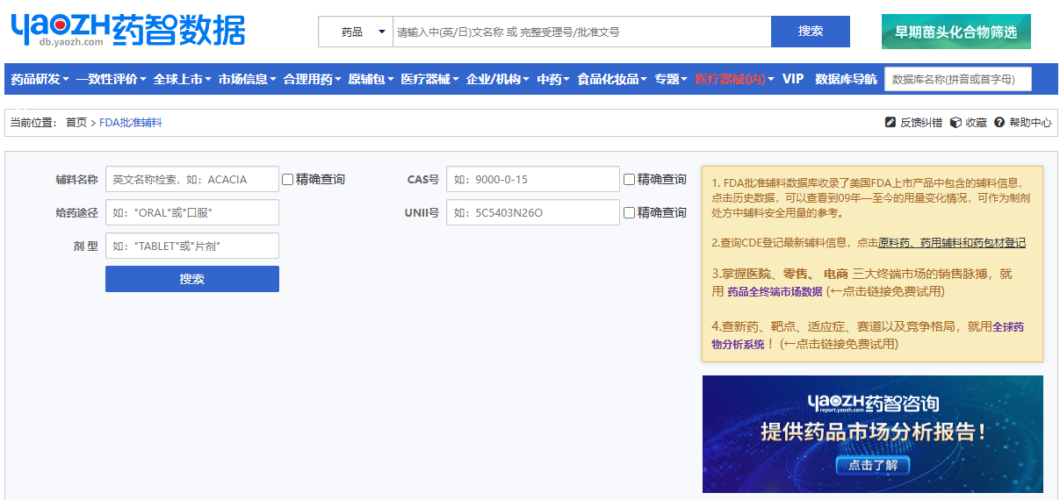Expand the 全球上市 menu
Viewport: 1060px width, 500px height.
tap(182, 79)
